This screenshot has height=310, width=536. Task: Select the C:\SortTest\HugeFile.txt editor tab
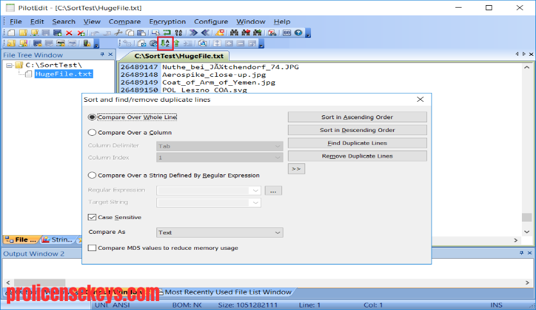click(x=179, y=56)
